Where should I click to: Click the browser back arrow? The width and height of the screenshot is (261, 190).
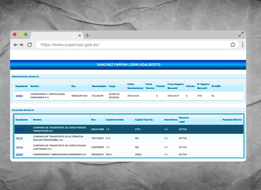tap(15, 45)
